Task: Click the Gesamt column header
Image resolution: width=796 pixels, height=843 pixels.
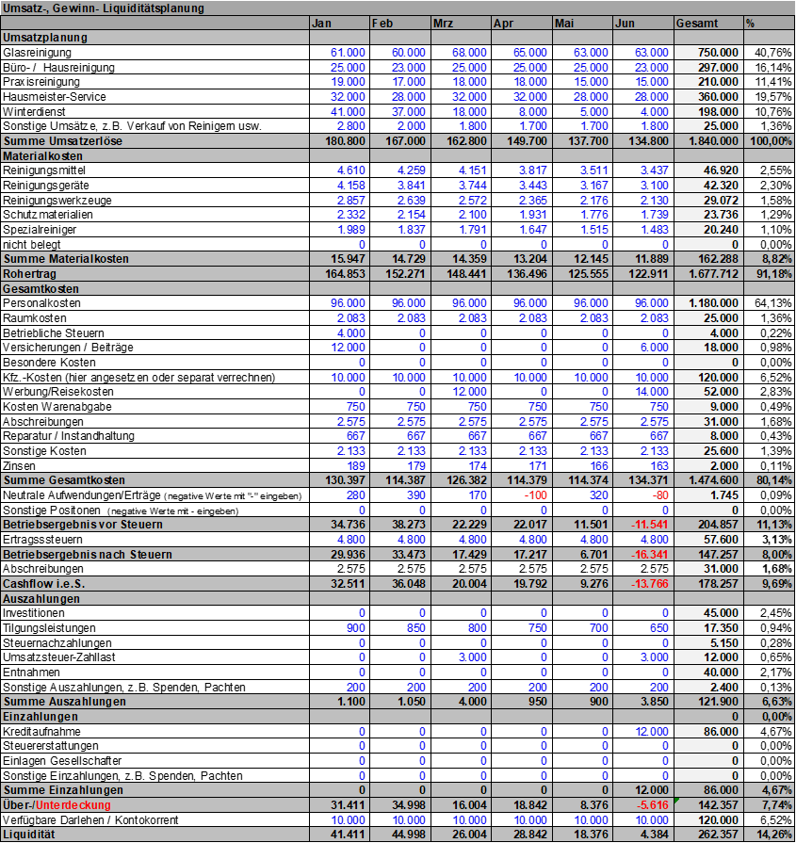Action: coord(708,23)
